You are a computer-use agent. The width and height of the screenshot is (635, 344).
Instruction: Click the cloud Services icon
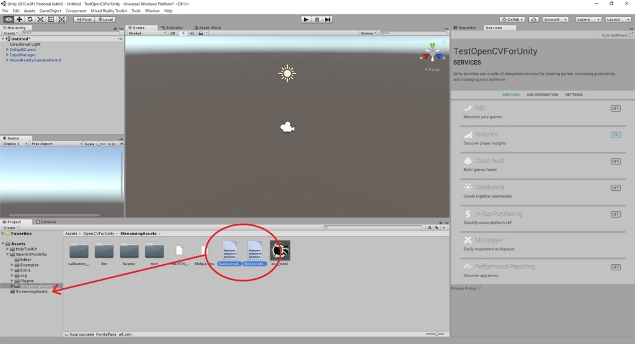534,19
